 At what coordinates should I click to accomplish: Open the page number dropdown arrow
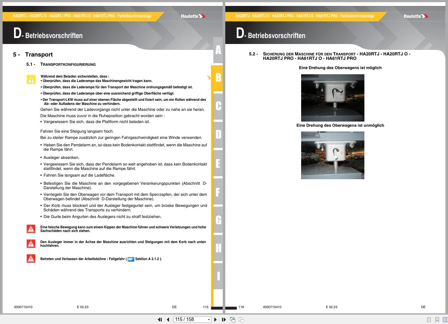pyautogui.click(x=209, y=320)
